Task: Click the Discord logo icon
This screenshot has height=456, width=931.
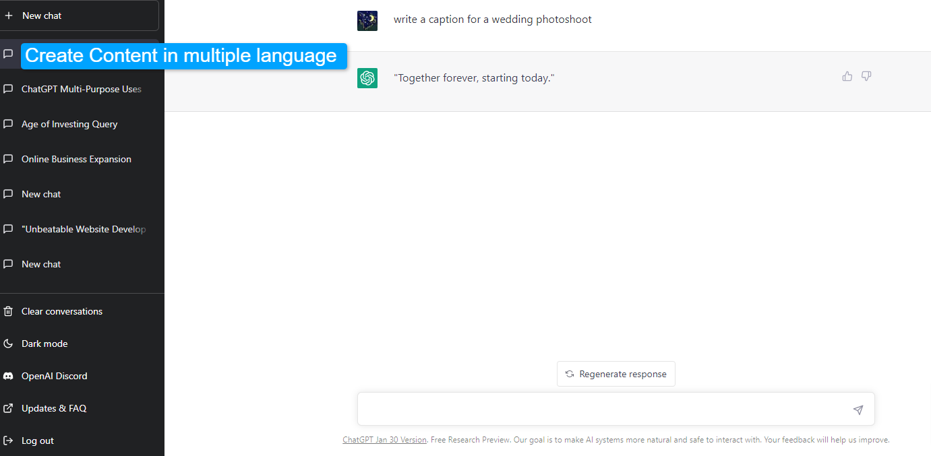Action: (x=8, y=376)
